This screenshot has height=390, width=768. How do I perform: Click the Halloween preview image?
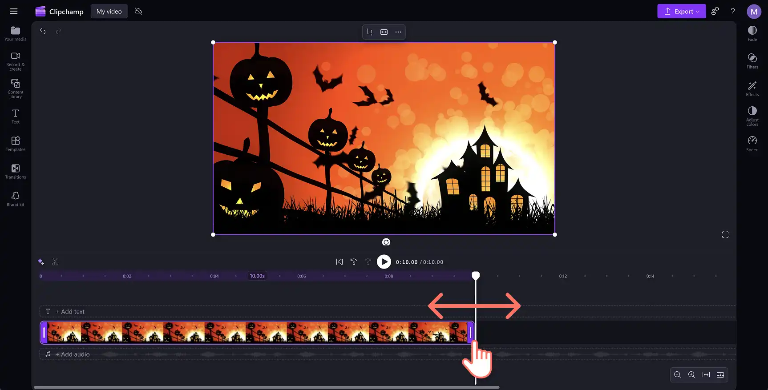384,138
